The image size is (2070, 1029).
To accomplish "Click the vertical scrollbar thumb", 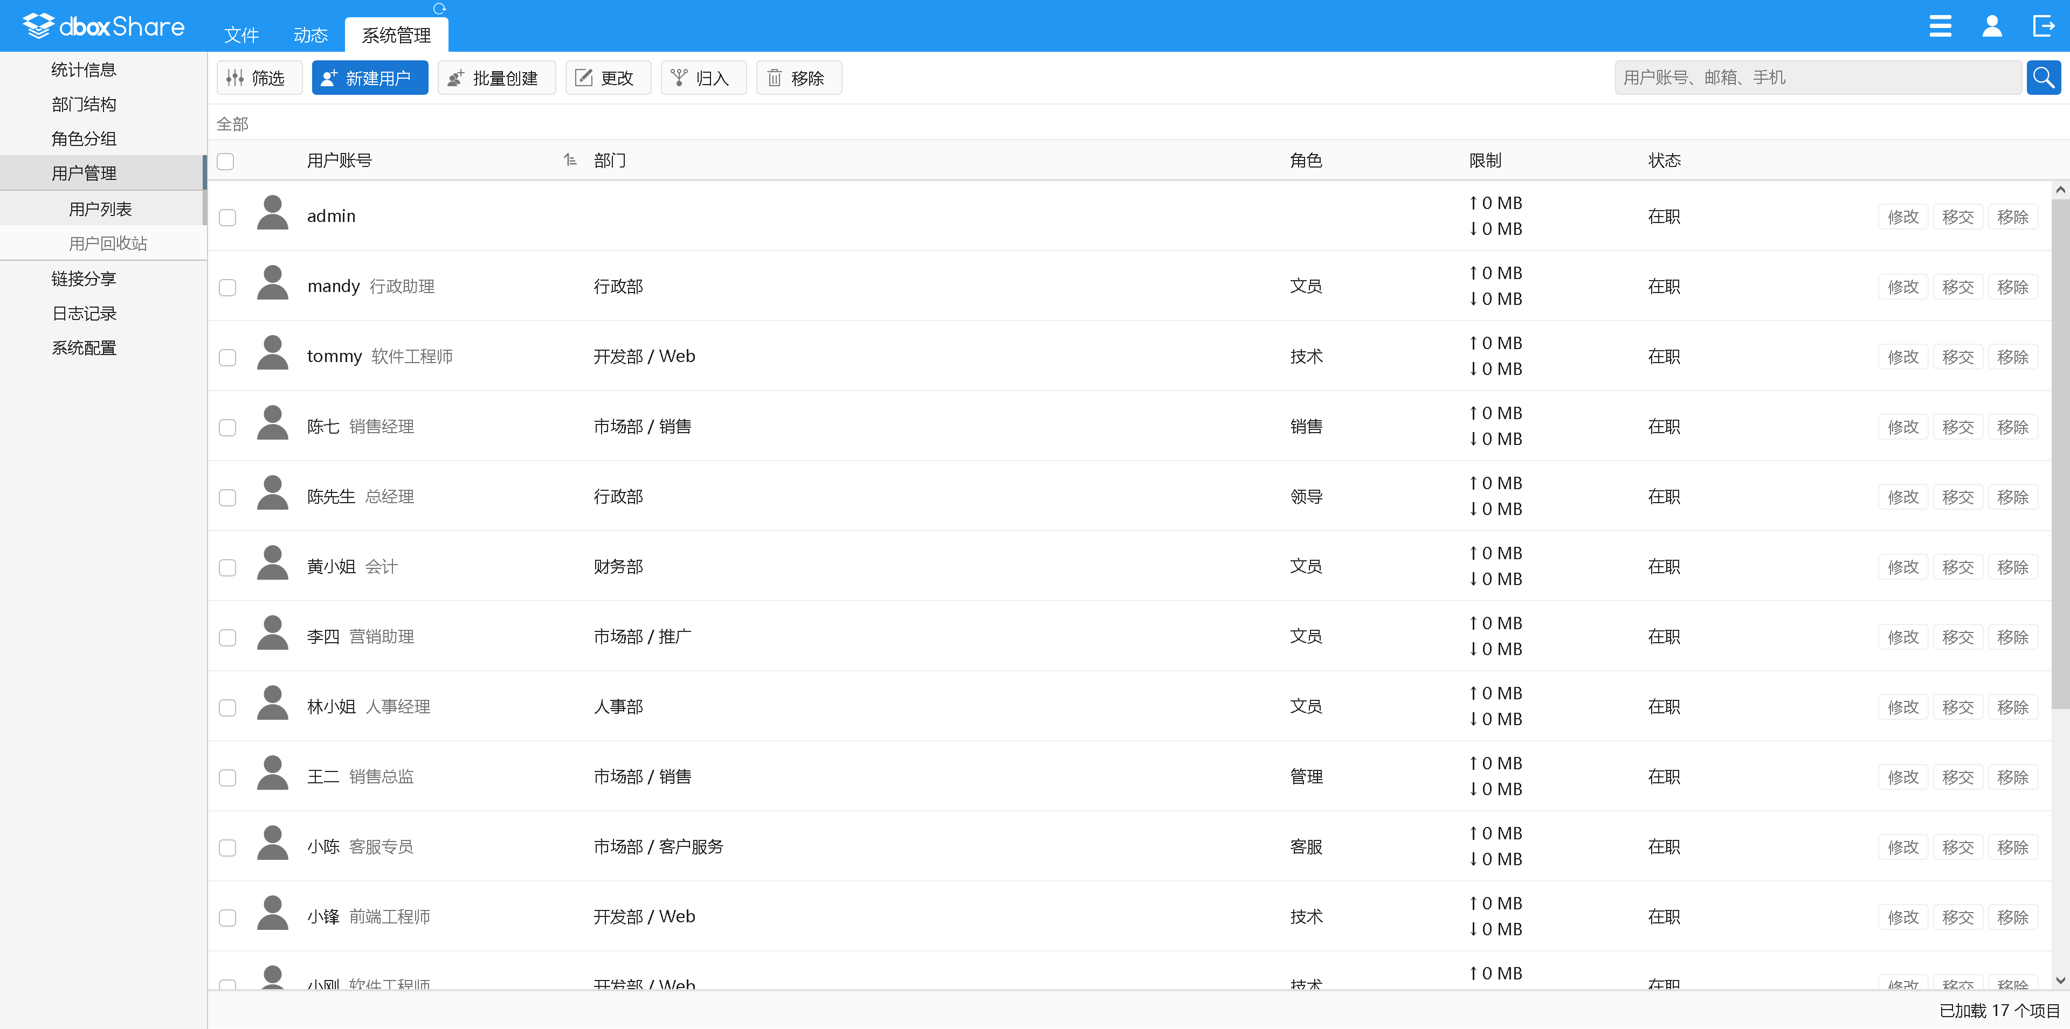I will [2060, 454].
